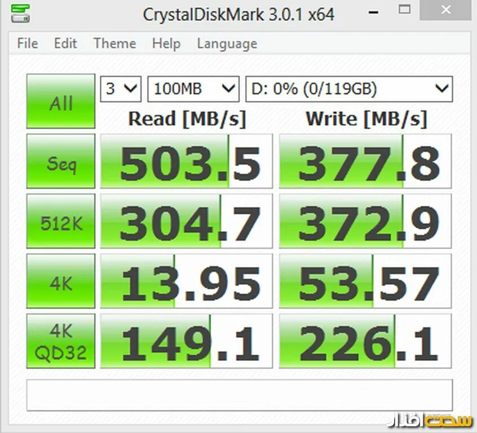Open the Help menu
Screen dimensions: 477x433
point(166,43)
